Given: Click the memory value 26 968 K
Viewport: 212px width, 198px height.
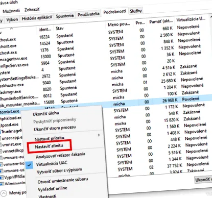Looking at the screenshot, I should click(x=170, y=101).
